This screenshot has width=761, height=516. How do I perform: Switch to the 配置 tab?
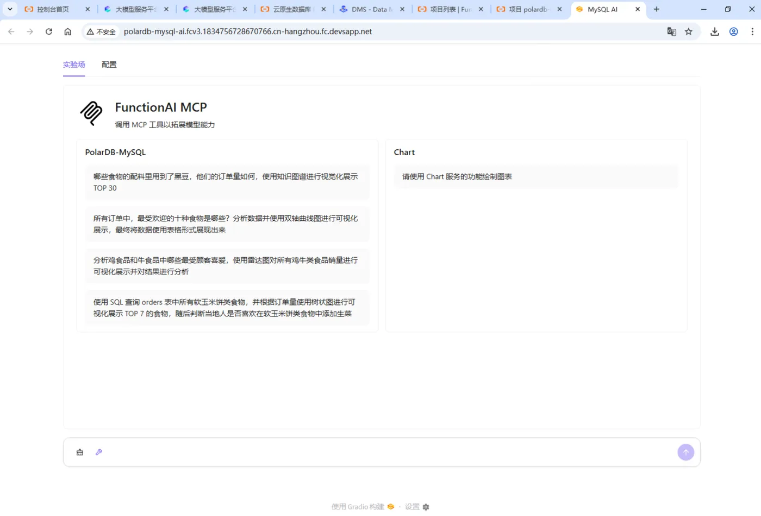(x=109, y=65)
